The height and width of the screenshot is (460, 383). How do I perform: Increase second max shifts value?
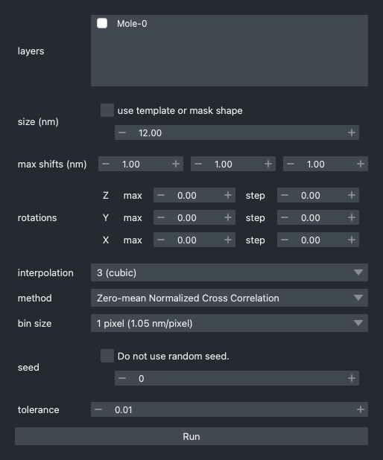tap(268, 164)
